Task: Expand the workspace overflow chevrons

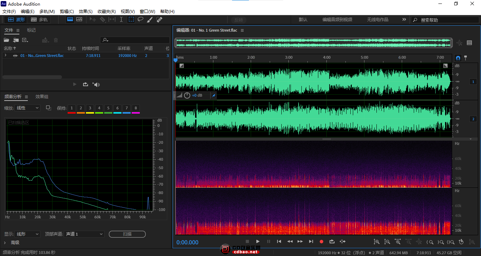Action: (404, 20)
